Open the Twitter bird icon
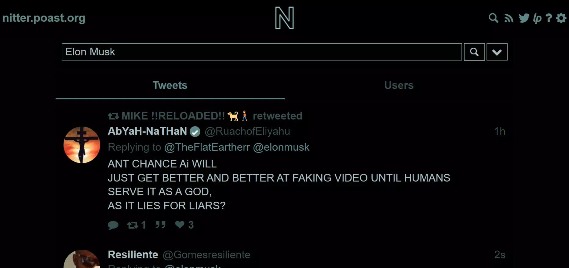Screen dimensions: 569x268 [523, 18]
